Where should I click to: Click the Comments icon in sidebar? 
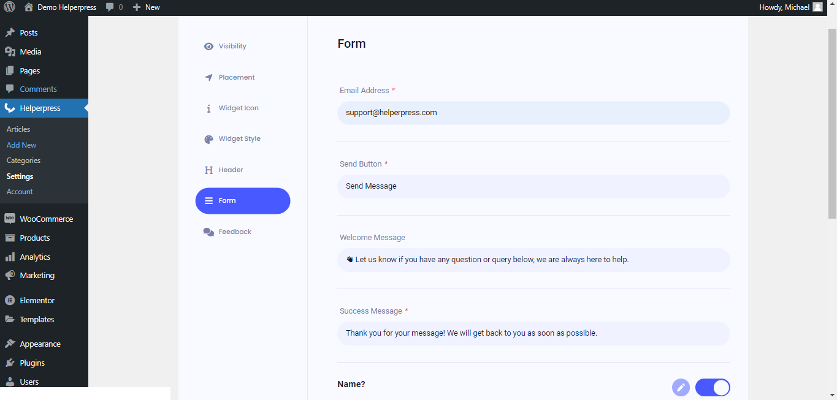click(10, 89)
